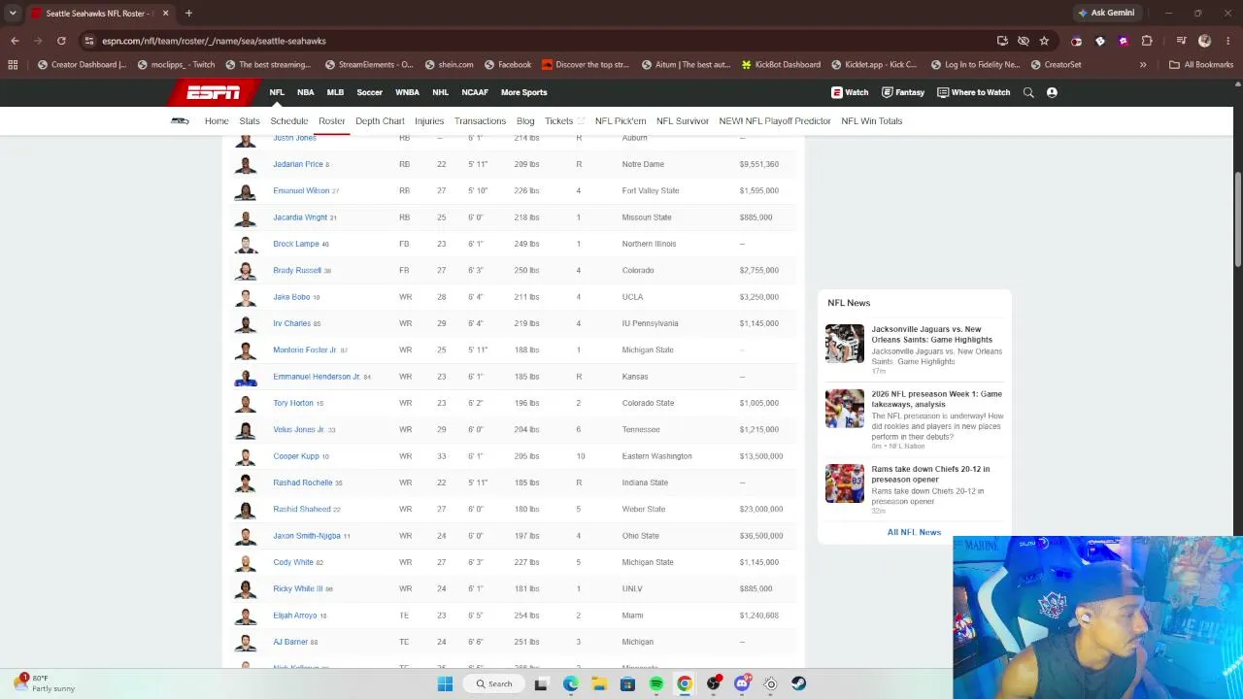1243x699 pixels.
Task: Open Task View from the taskbar
Action: [x=541, y=683]
